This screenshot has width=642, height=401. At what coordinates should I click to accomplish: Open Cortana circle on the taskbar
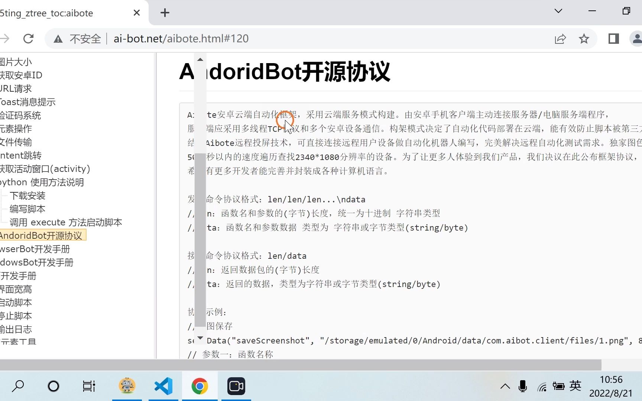(x=53, y=386)
